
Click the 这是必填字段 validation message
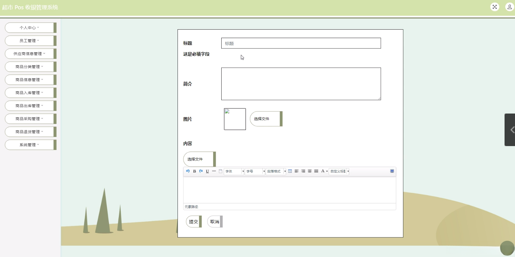pos(196,54)
